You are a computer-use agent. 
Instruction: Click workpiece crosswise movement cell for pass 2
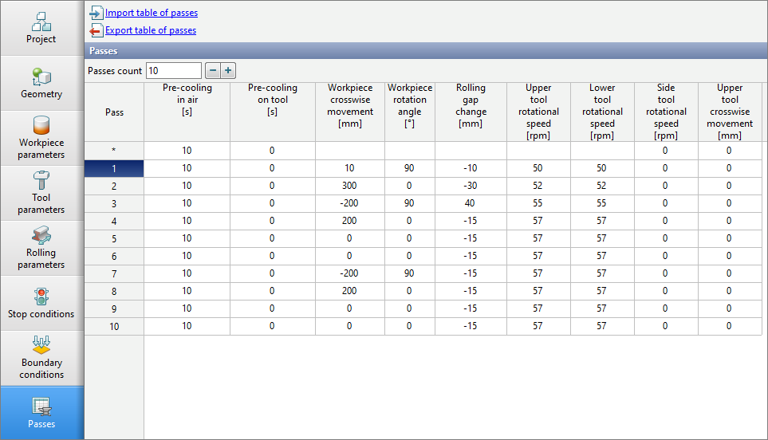(349, 186)
